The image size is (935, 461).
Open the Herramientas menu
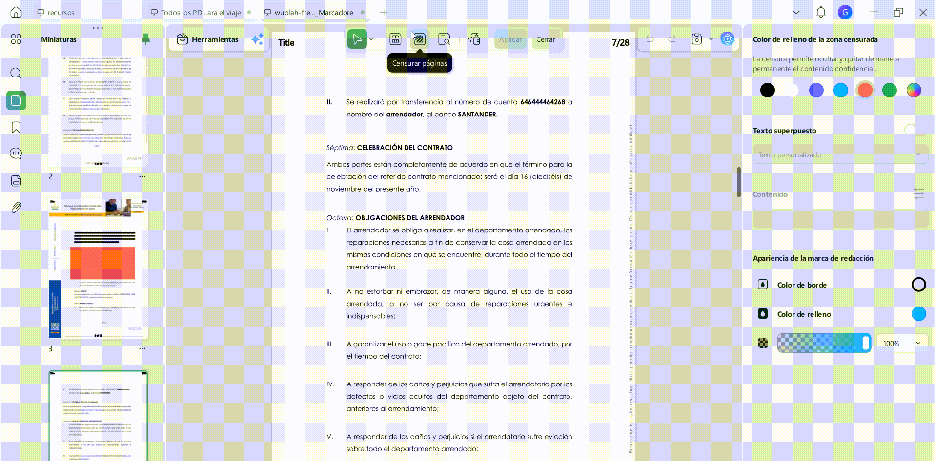click(208, 39)
